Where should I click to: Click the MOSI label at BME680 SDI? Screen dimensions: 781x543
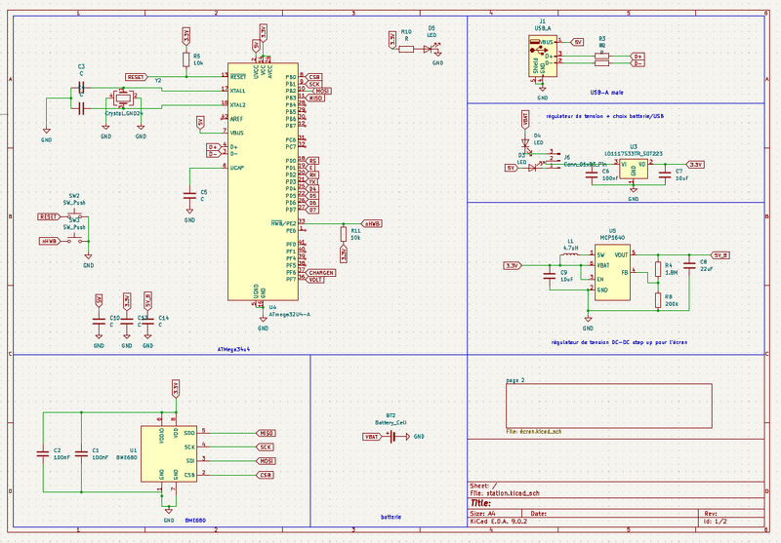pyautogui.click(x=266, y=461)
